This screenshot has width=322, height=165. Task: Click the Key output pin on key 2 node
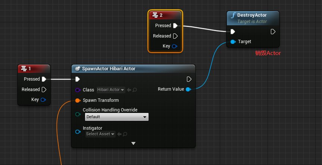pyautogui.click(x=175, y=46)
